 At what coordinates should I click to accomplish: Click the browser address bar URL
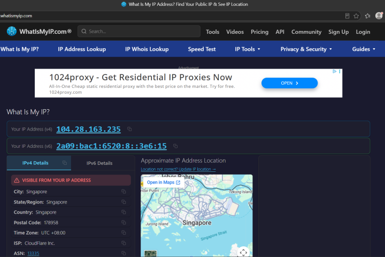click(16, 16)
